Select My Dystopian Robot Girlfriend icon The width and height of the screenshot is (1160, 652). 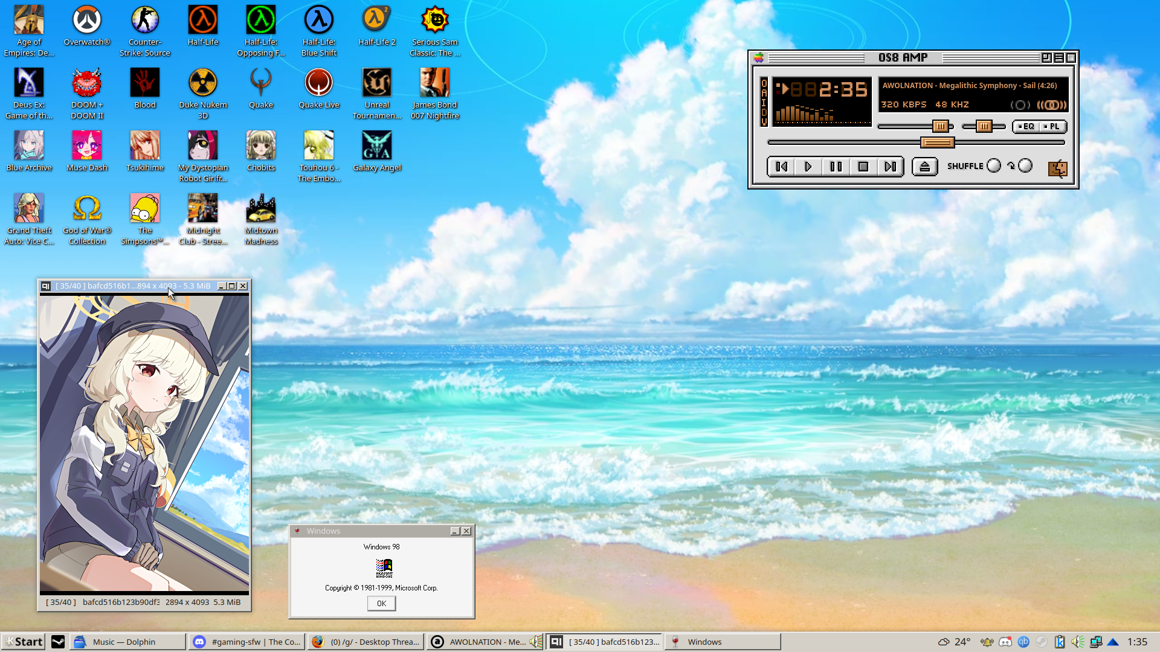[203, 156]
